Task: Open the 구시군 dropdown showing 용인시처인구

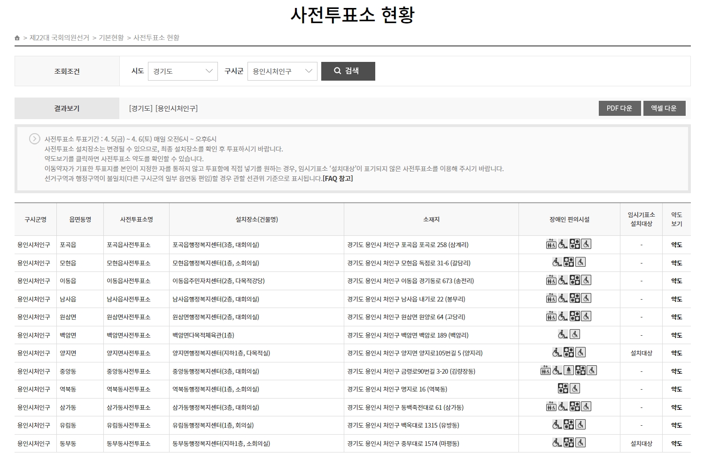Action: (282, 71)
